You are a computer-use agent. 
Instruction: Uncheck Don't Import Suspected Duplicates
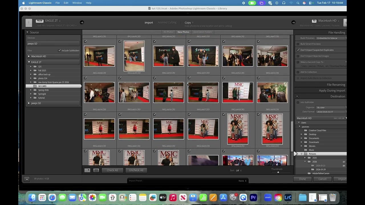(298, 50)
